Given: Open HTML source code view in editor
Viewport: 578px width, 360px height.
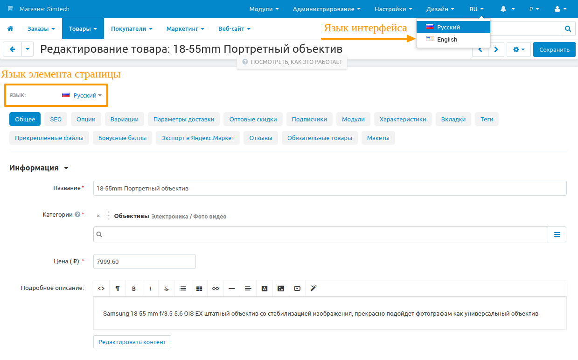Looking at the screenshot, I should [x=101, y=289].
